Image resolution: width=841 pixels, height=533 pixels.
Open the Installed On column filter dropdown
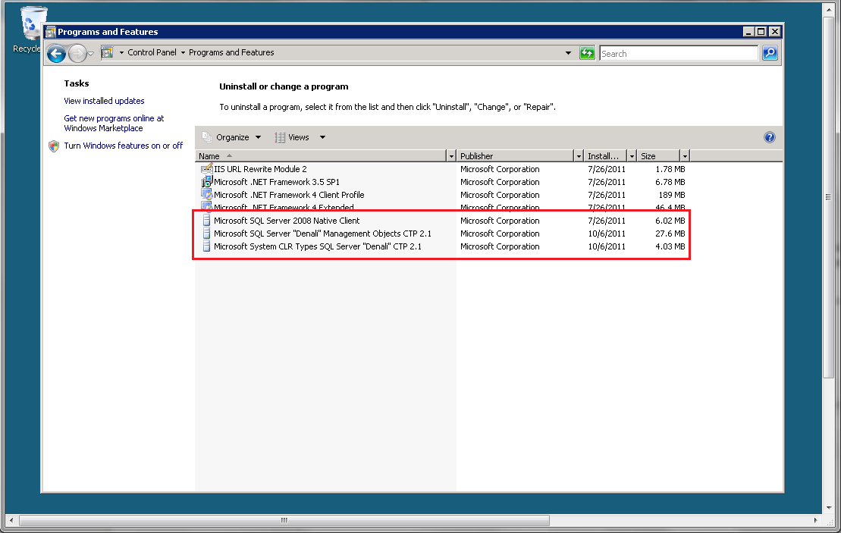(x=632, y=156)
